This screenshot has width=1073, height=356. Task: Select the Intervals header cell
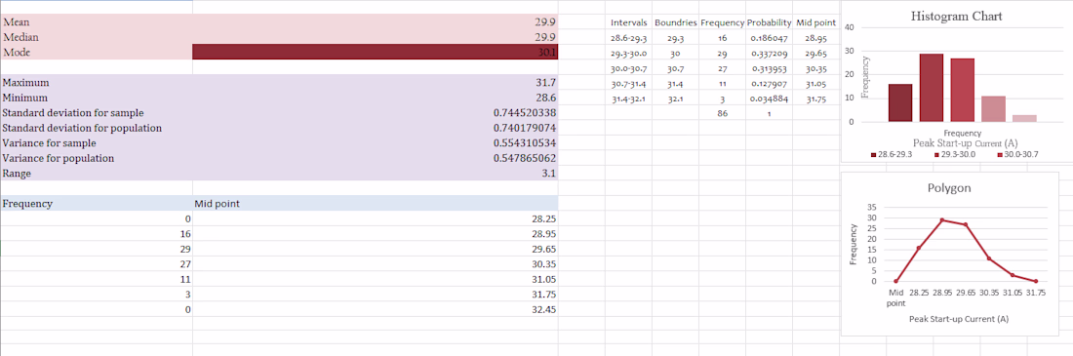(x=628, y=23)
